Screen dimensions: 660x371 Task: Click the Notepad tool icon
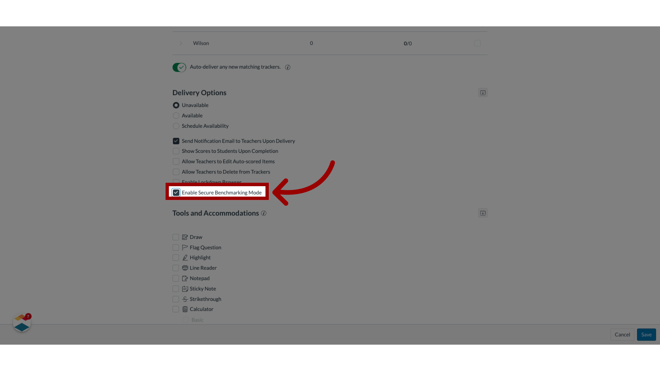(x=185, y=278)
